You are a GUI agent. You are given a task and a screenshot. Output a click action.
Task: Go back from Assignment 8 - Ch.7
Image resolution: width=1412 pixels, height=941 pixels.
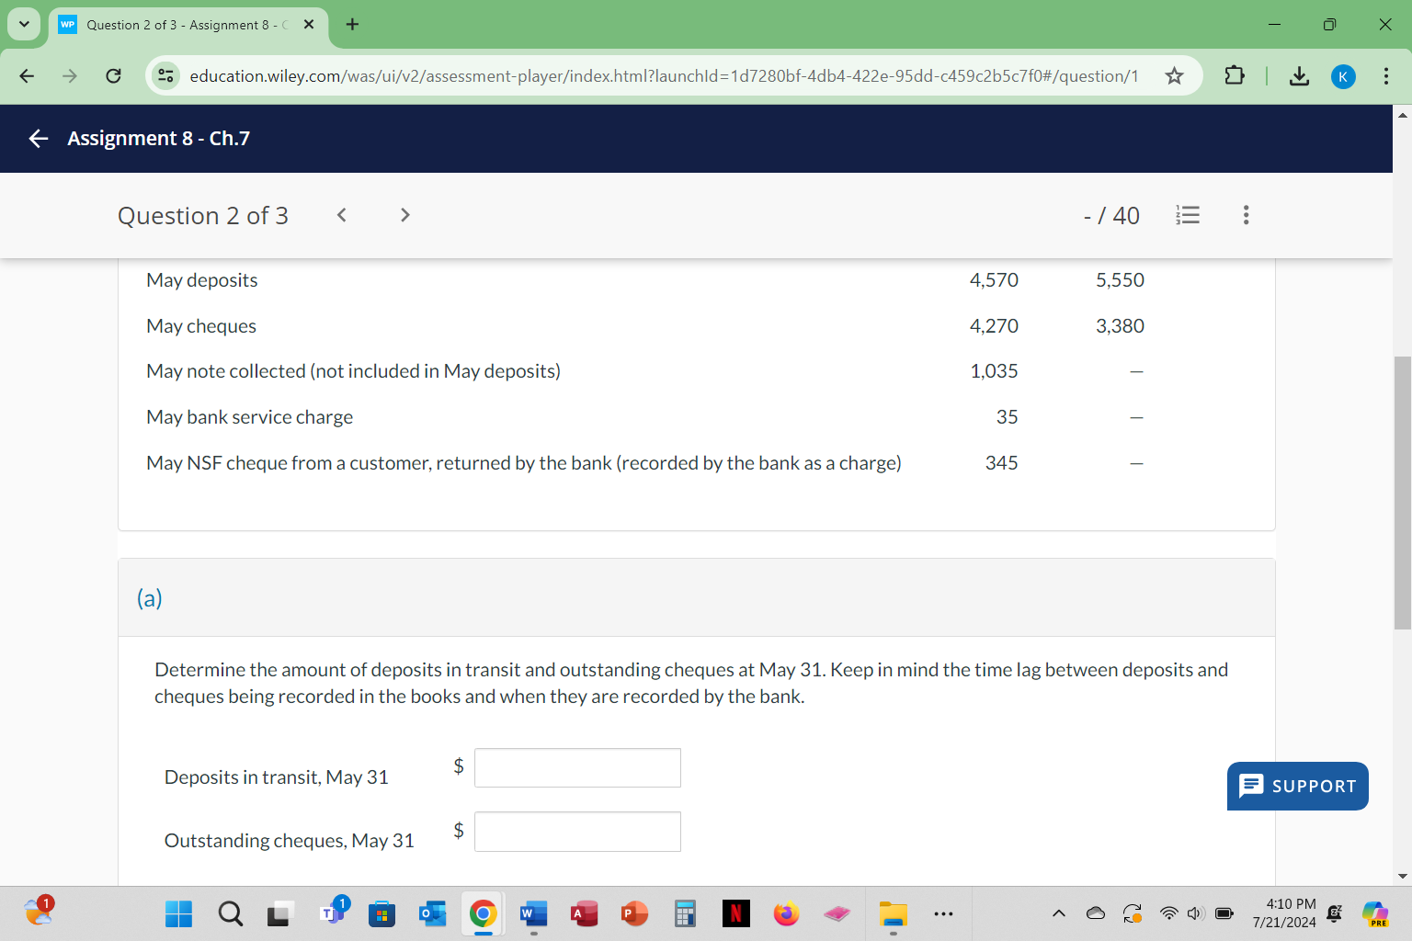coord(38,139)
